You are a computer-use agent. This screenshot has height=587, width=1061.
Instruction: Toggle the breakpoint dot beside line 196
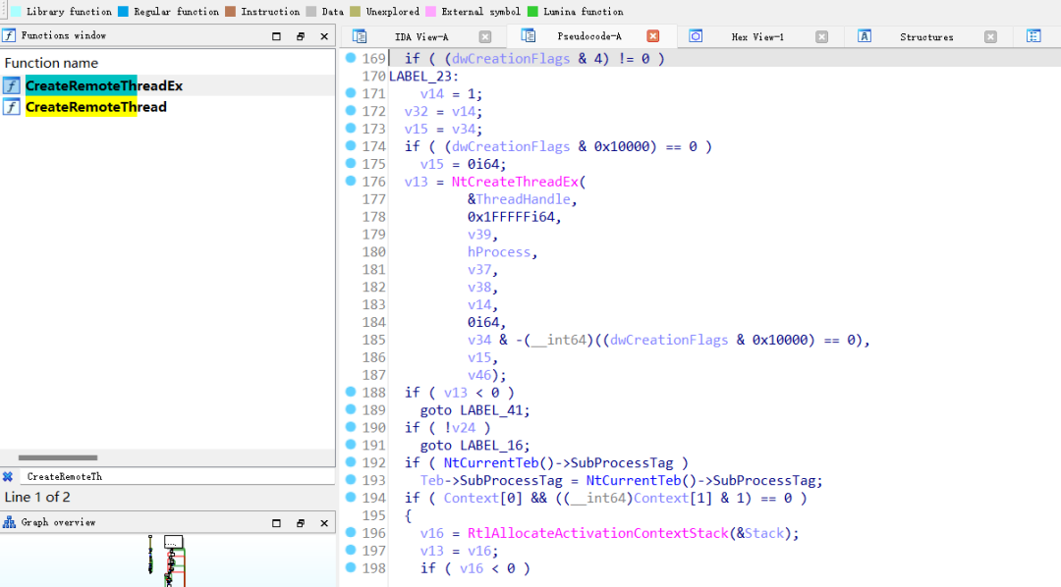(350, 533)
